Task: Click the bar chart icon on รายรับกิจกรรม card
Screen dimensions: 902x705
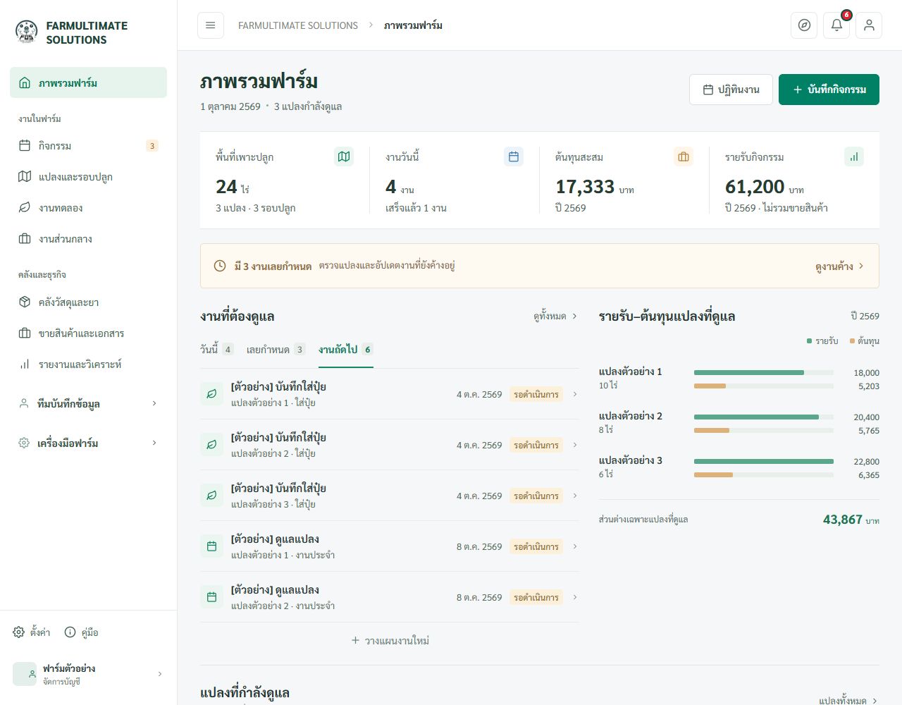Action: 853,157
